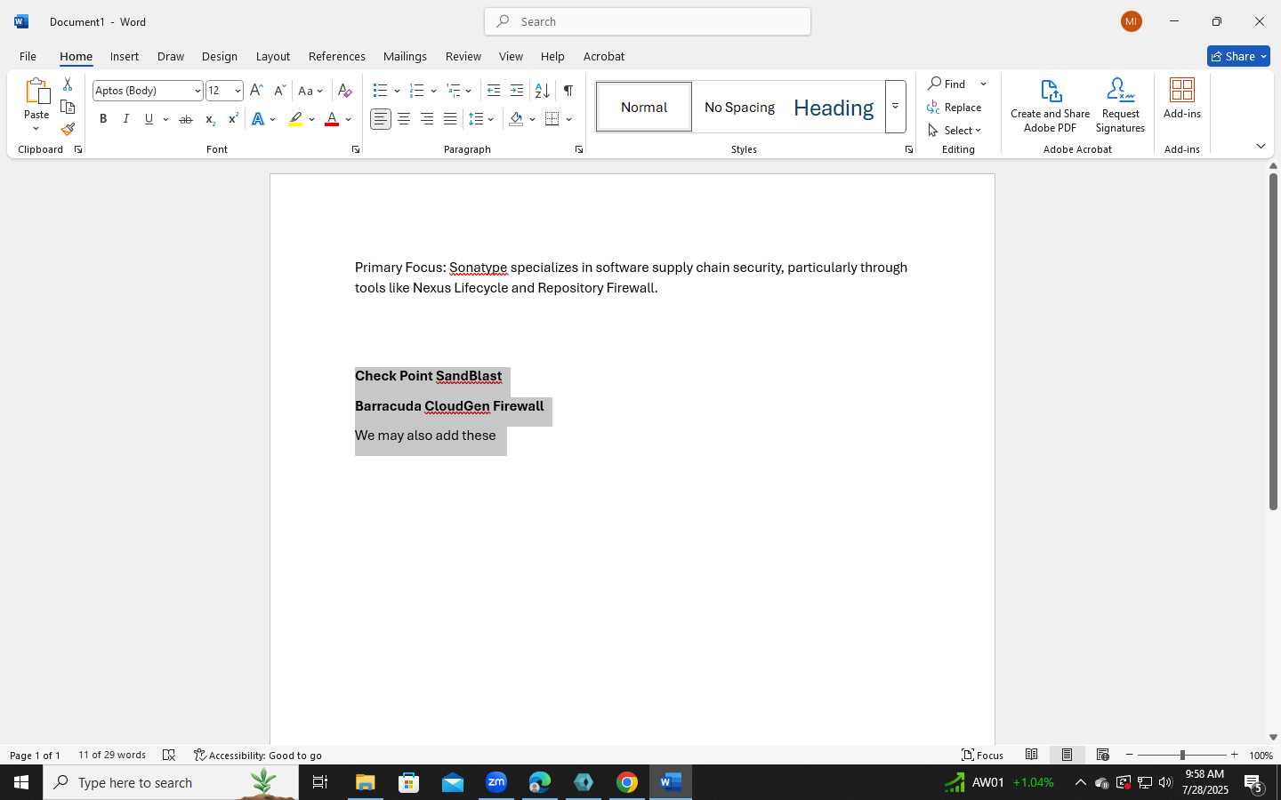
Task: Click the 11 of 29 words count
Action: point(112,755)
